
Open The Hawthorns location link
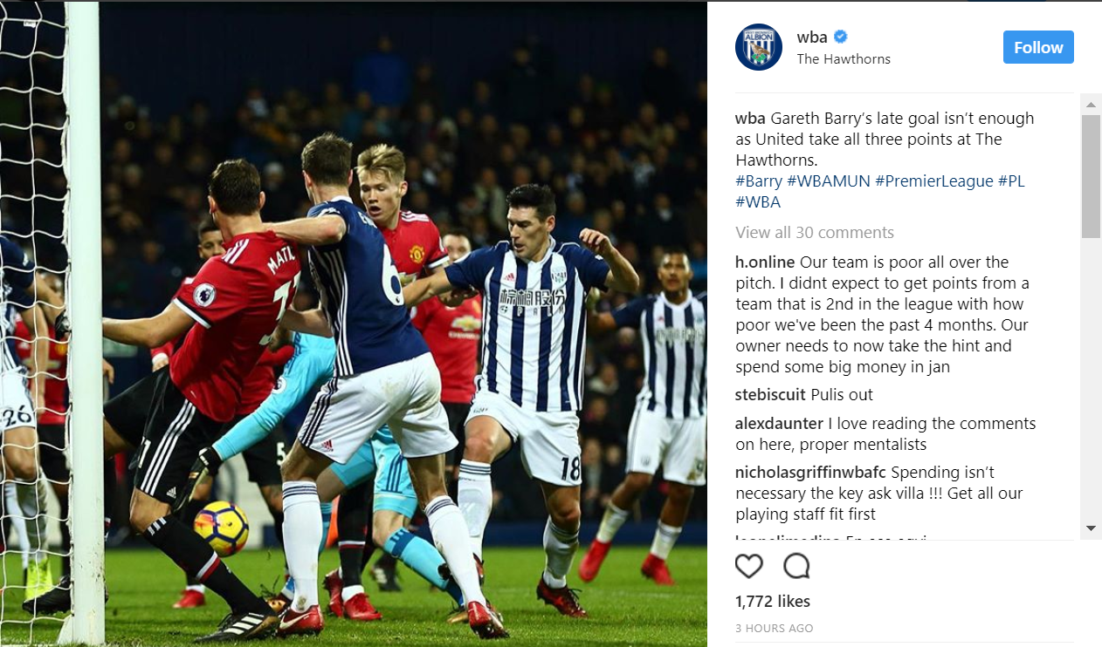tap(844, 59)
